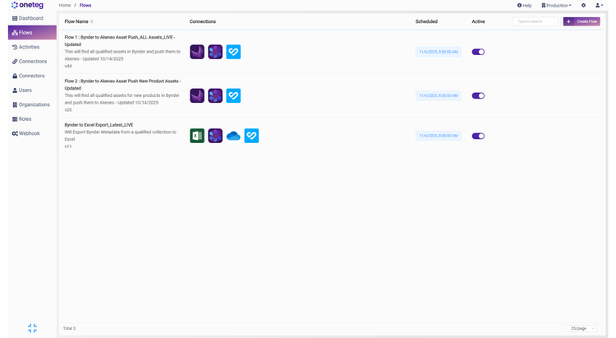The height and width of the screenshot is (338, 616).
Task: Open Connectors in the sidebar
Action: [28, 76]
